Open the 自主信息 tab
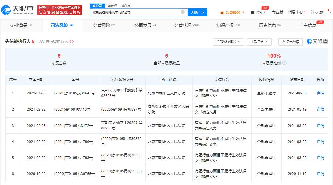Viewport: 333px width, 185px height. tap(308, 25)
